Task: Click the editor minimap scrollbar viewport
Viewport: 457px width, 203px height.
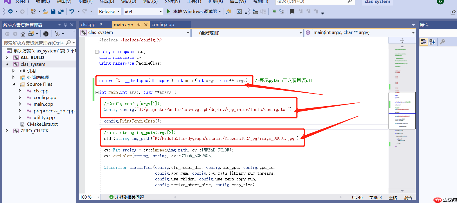Action: 402,111
